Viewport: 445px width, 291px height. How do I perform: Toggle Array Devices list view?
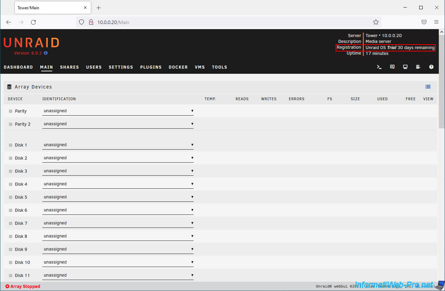tap(428, 87)
